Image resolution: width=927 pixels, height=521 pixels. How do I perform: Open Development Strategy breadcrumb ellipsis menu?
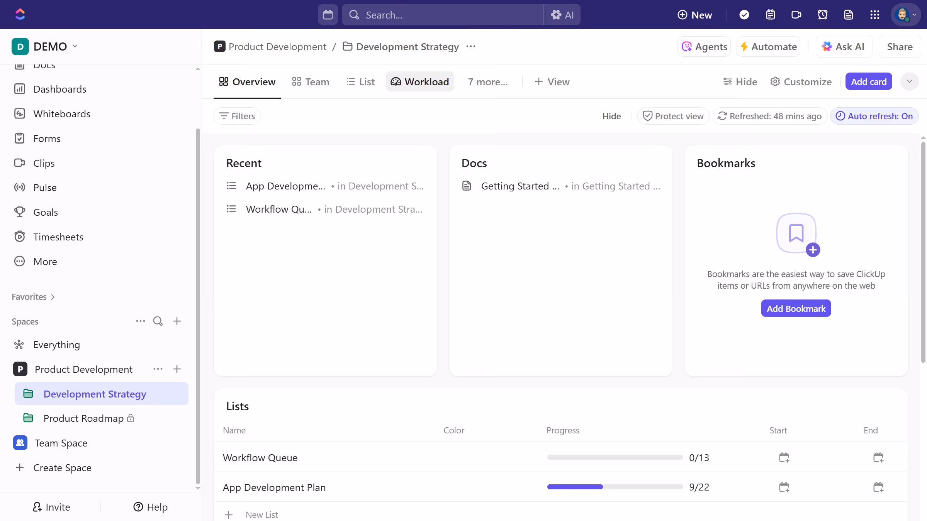pos(471,46)
